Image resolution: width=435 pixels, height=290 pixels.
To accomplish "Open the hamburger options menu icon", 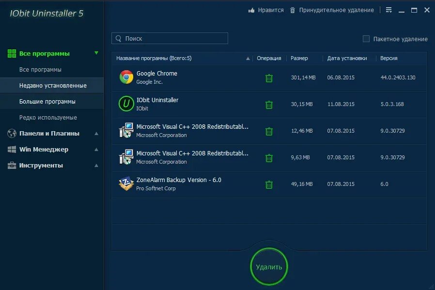I will [388, 10].
